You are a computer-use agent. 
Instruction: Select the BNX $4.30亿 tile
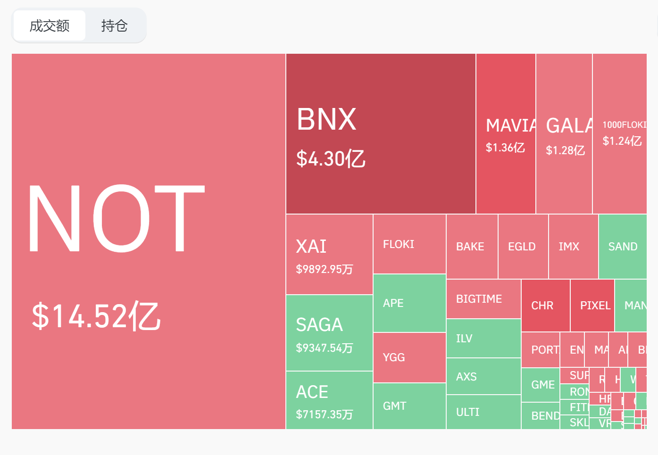[x=381, y=133]
